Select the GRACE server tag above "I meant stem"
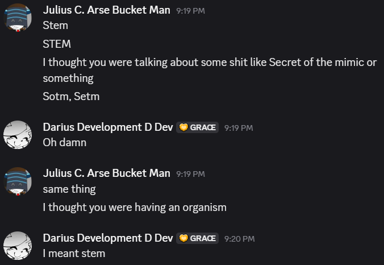This screenshot has width=384, height=265. 197,238
